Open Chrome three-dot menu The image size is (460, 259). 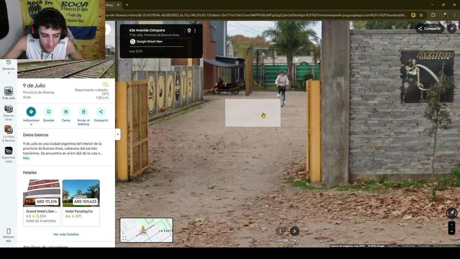click(455, 15)
